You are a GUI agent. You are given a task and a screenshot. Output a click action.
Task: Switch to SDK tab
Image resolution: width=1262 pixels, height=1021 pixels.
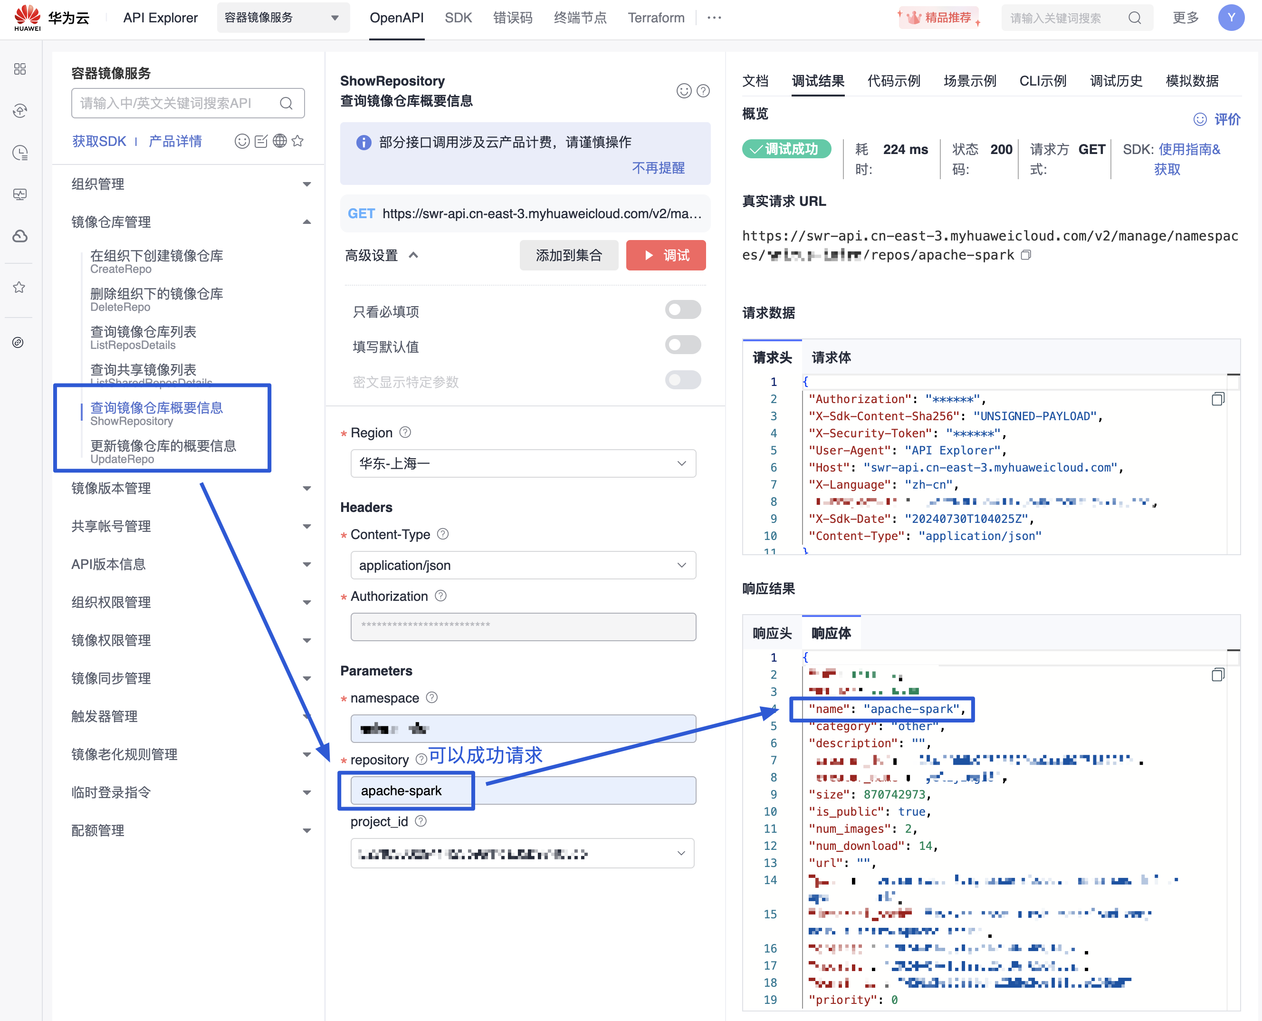pos(458,18)
